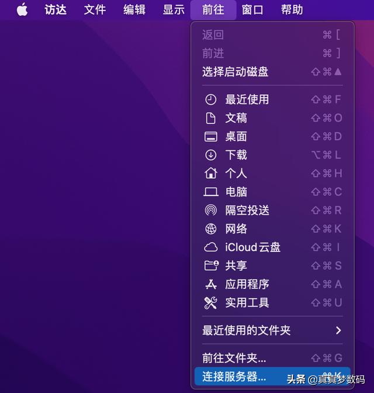
Task: Select the iCloud 云盘 text label
Action: tap(252, 247)
